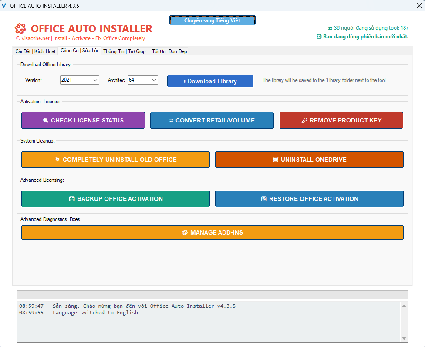Click log scrollbar down arrow
The width and height of the screenshot is (425, 347).
tap(404, 338)
